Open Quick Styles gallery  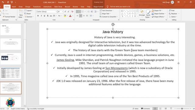pos(148,14)
